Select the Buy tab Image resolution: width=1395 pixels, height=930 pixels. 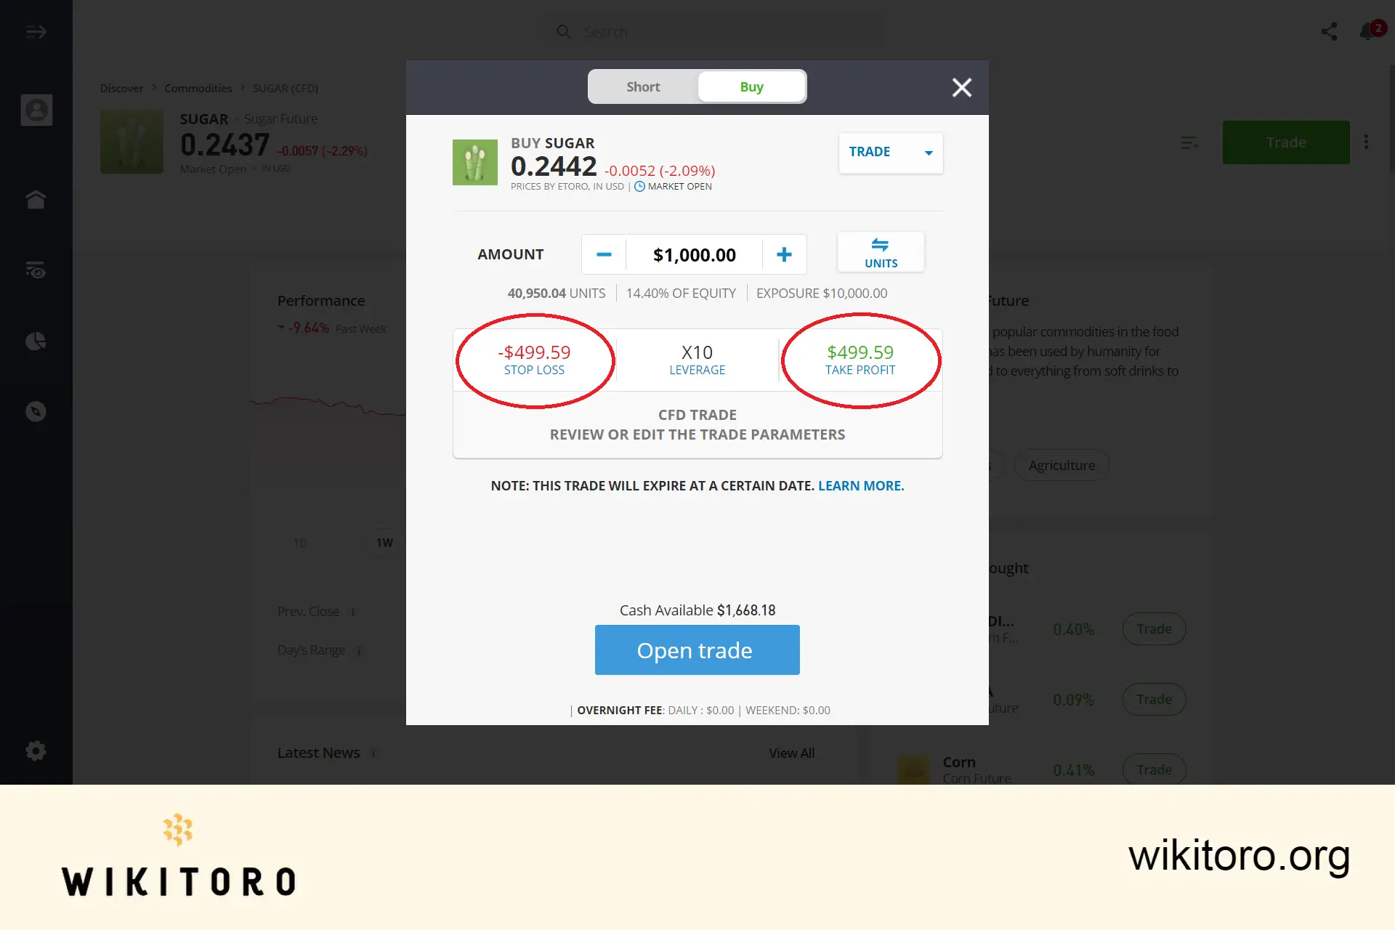click(x=751, y=86)
